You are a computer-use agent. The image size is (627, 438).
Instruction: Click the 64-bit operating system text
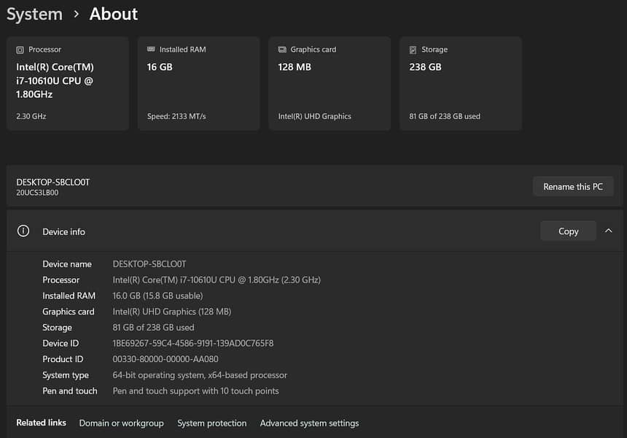(200, 375)
